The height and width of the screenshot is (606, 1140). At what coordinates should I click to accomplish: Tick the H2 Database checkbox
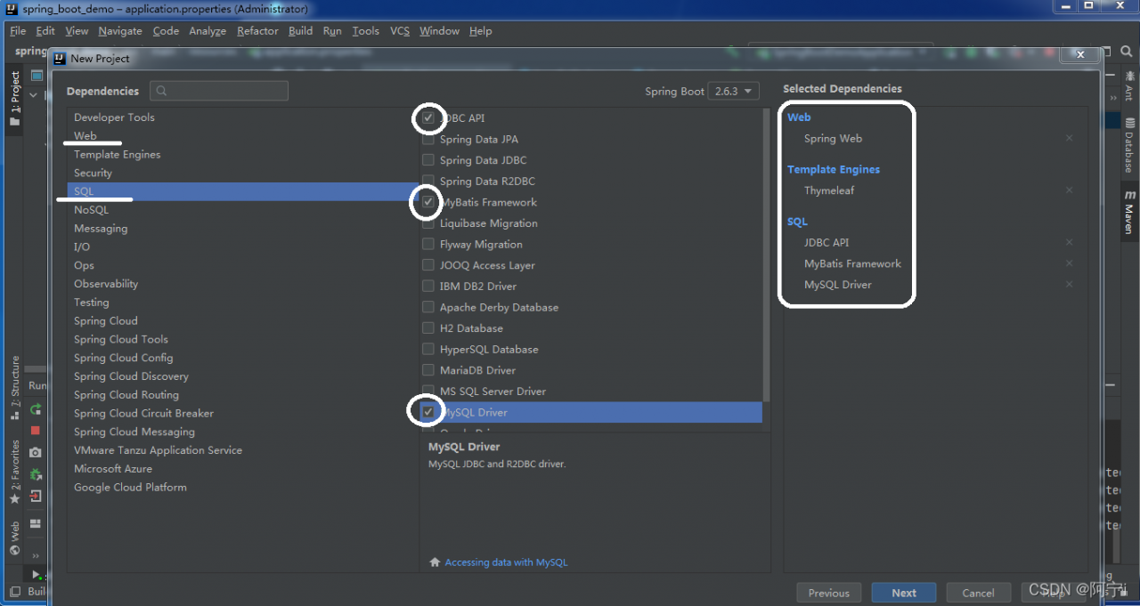[x=428, y=328]
